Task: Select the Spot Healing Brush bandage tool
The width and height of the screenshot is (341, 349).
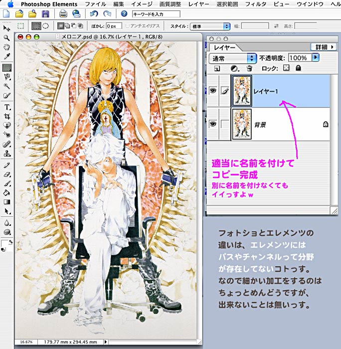Action: (x=6, y=144)
